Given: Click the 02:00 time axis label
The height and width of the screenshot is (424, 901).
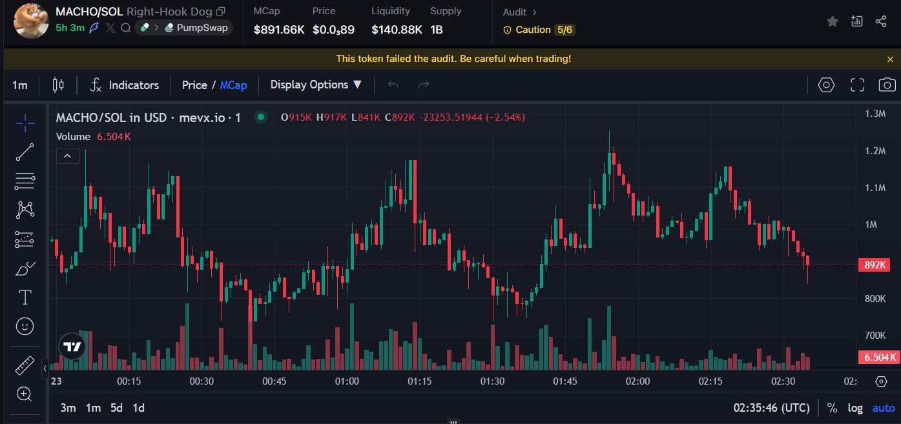Looking at the screenshot, I should click(638, 381).
